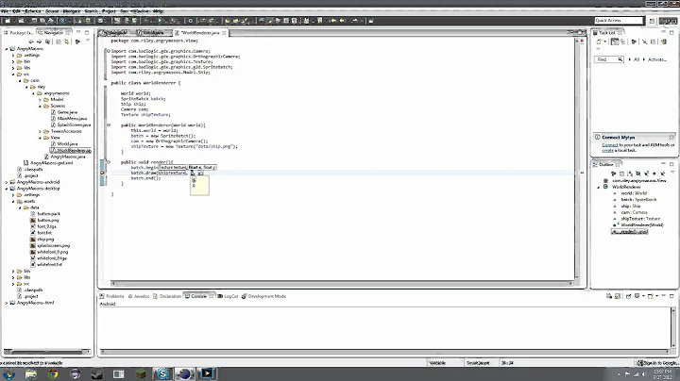Expand the Model package folder

pos(40,100)
